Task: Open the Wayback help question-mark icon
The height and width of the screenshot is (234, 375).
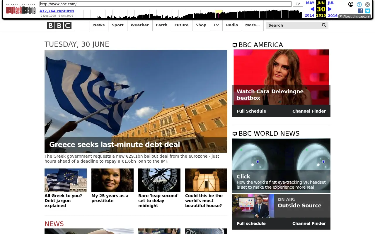Action: click(x=359, y=4)
